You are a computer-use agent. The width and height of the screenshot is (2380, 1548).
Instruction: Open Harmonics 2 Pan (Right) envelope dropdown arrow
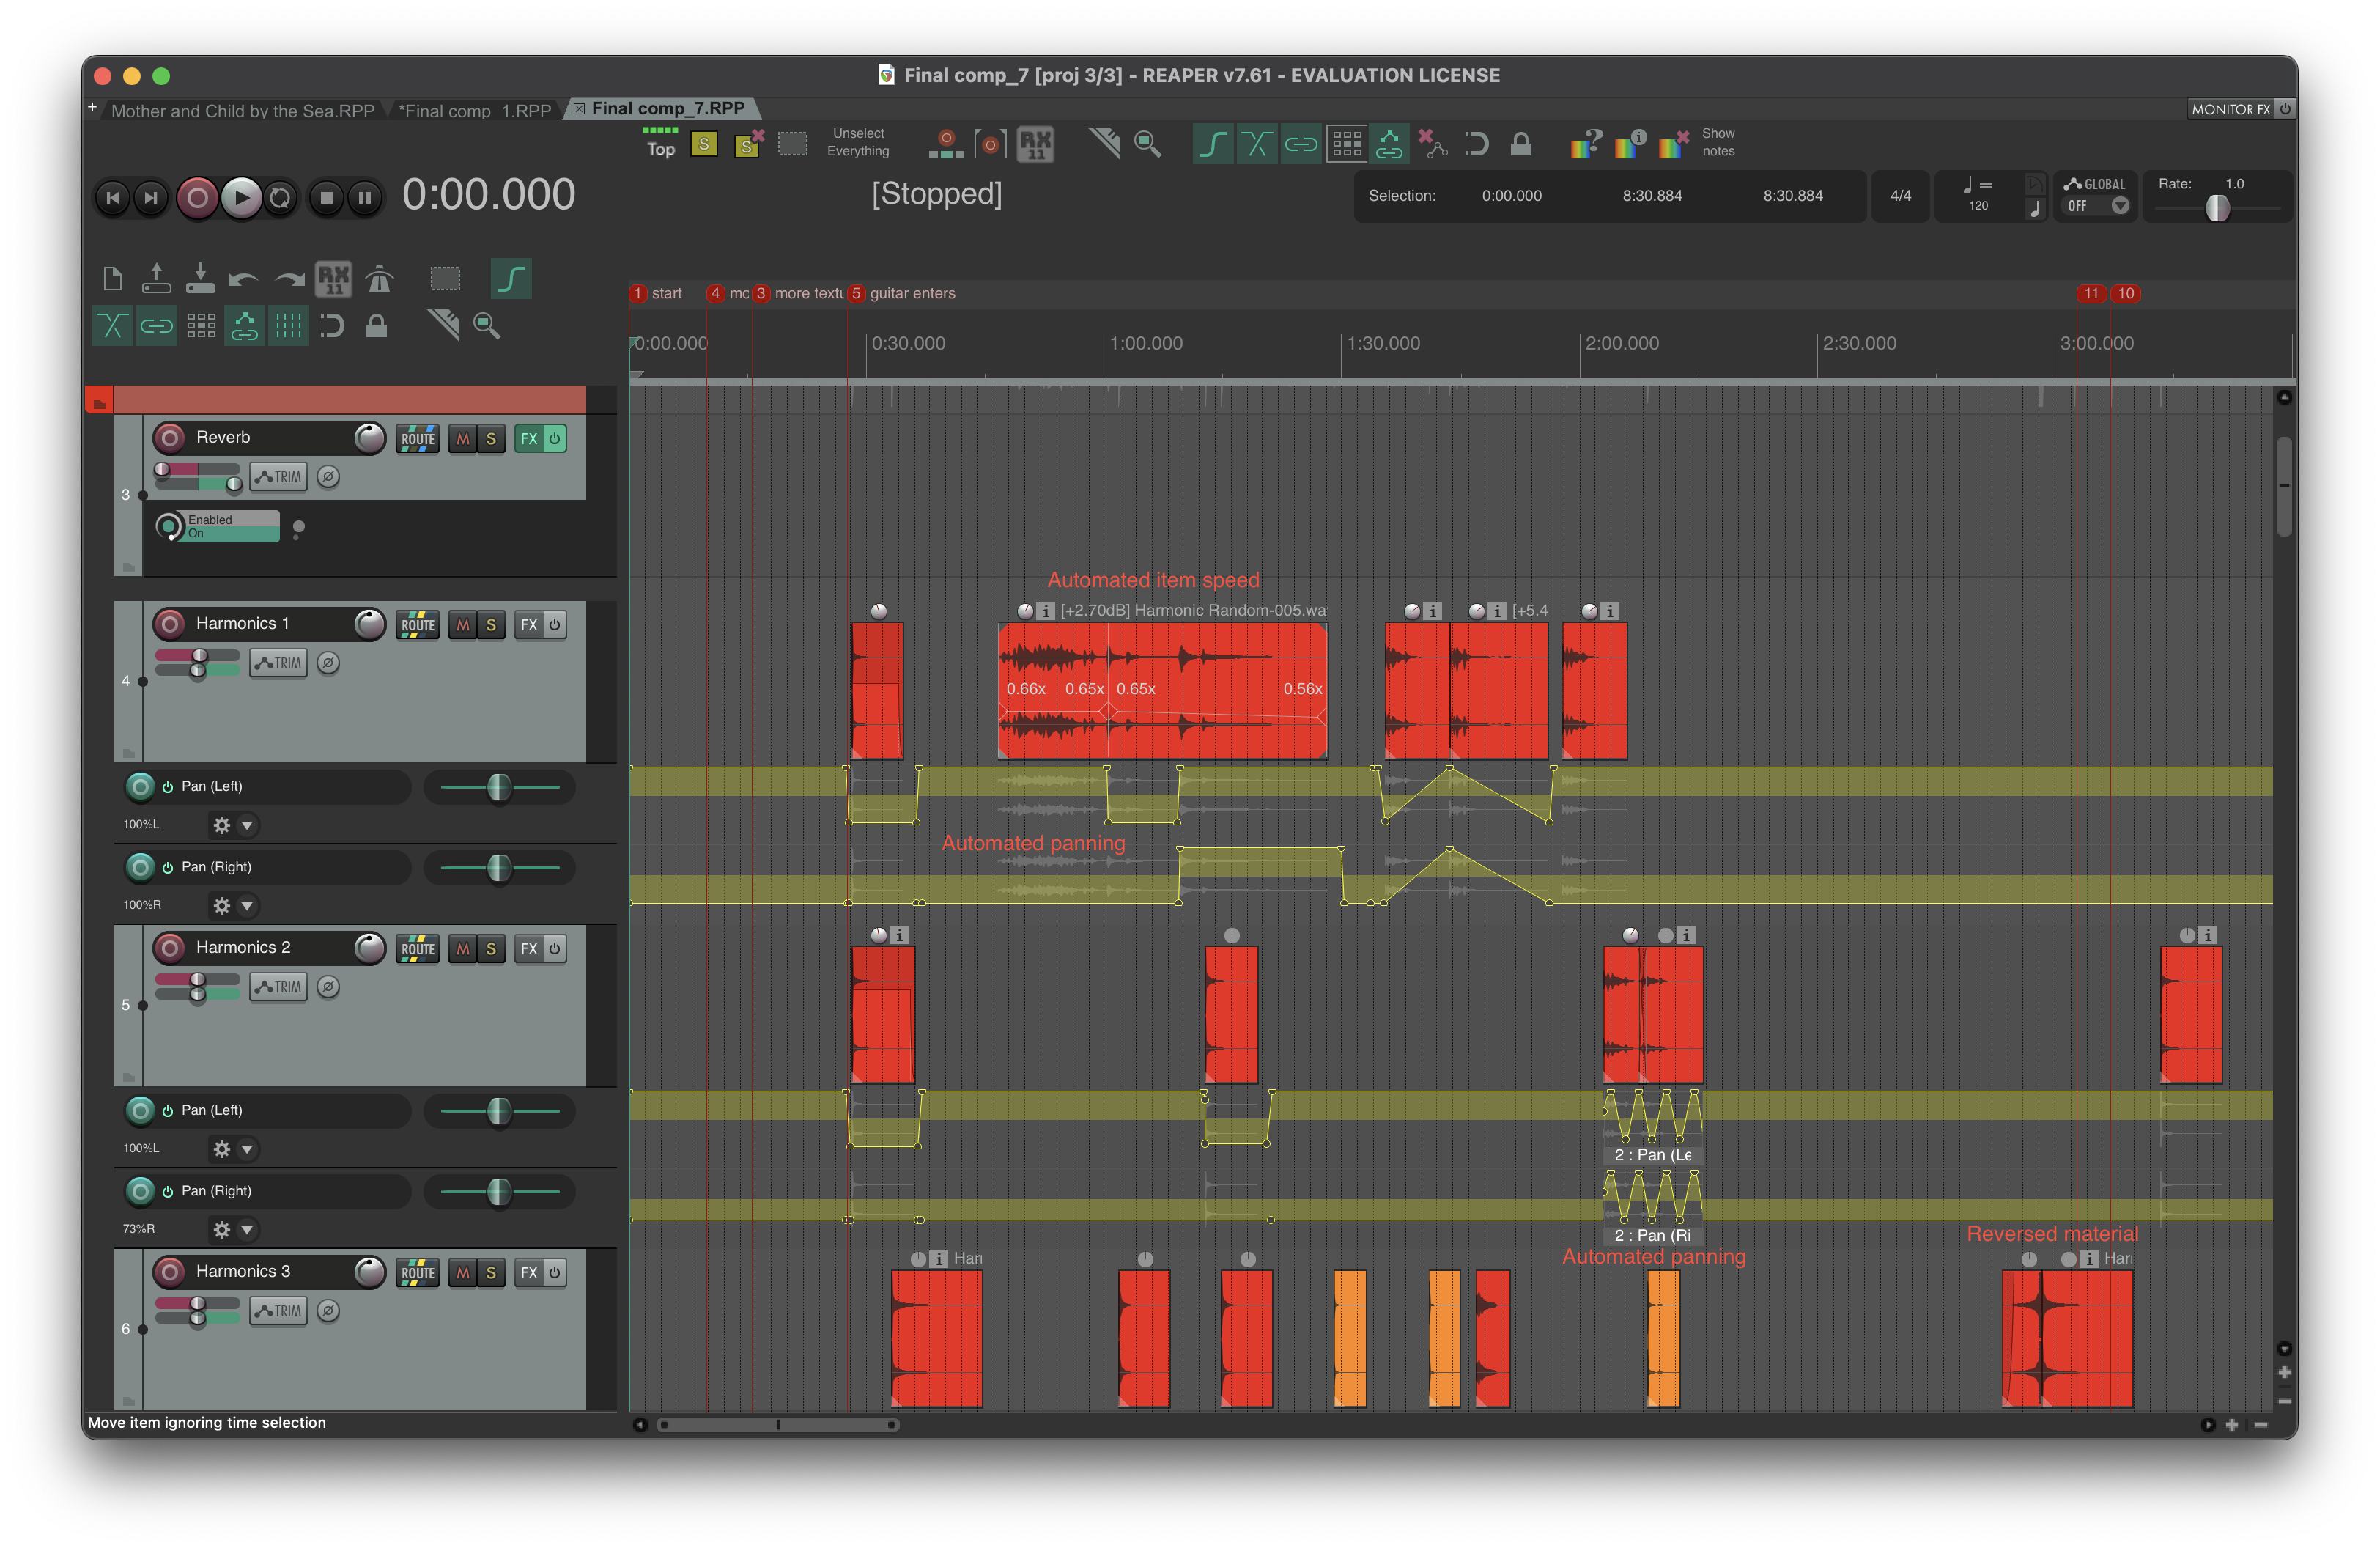point(247,1230)
